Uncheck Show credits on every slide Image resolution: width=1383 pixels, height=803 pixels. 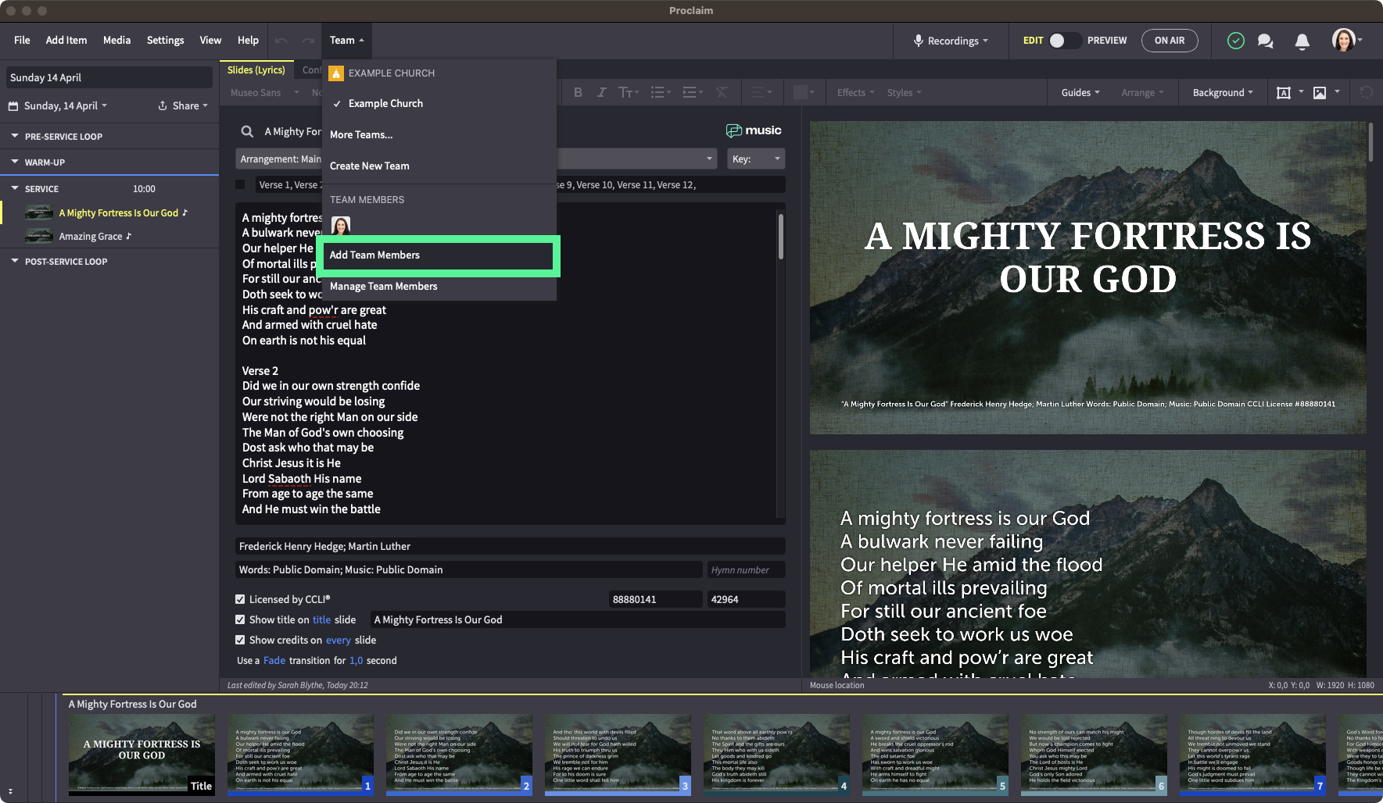[x=240, y=640]
